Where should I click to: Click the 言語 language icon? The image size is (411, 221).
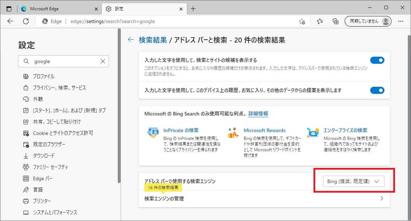click(26, 190)
